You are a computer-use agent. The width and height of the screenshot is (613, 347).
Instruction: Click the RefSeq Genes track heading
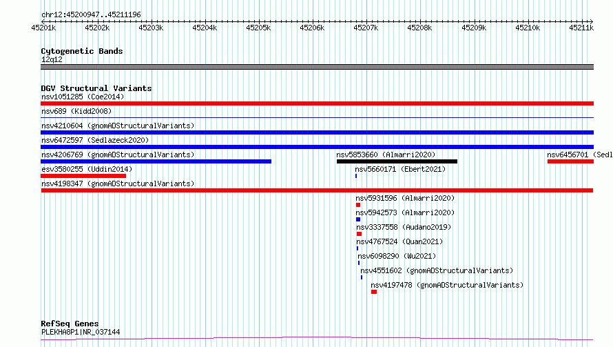click(x=70, y=324)
